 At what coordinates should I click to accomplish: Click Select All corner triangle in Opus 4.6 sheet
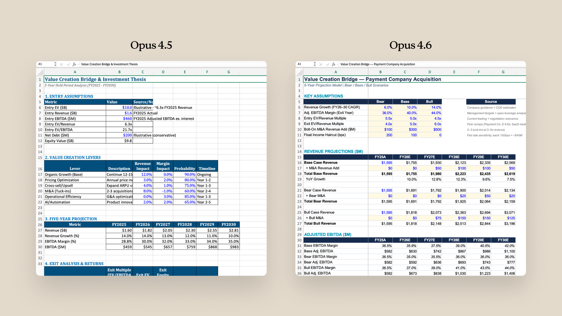(299, 72)
